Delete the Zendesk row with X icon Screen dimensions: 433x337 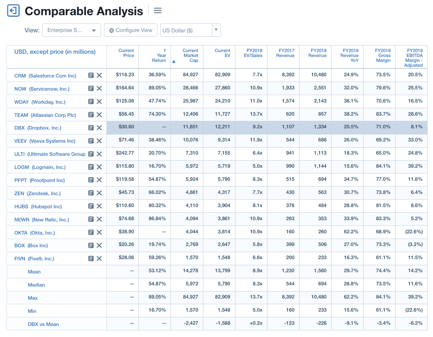(99, 193)
